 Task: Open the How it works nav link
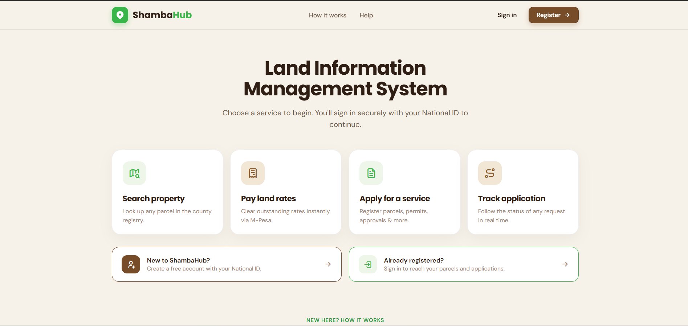click(x=327, y=15)
